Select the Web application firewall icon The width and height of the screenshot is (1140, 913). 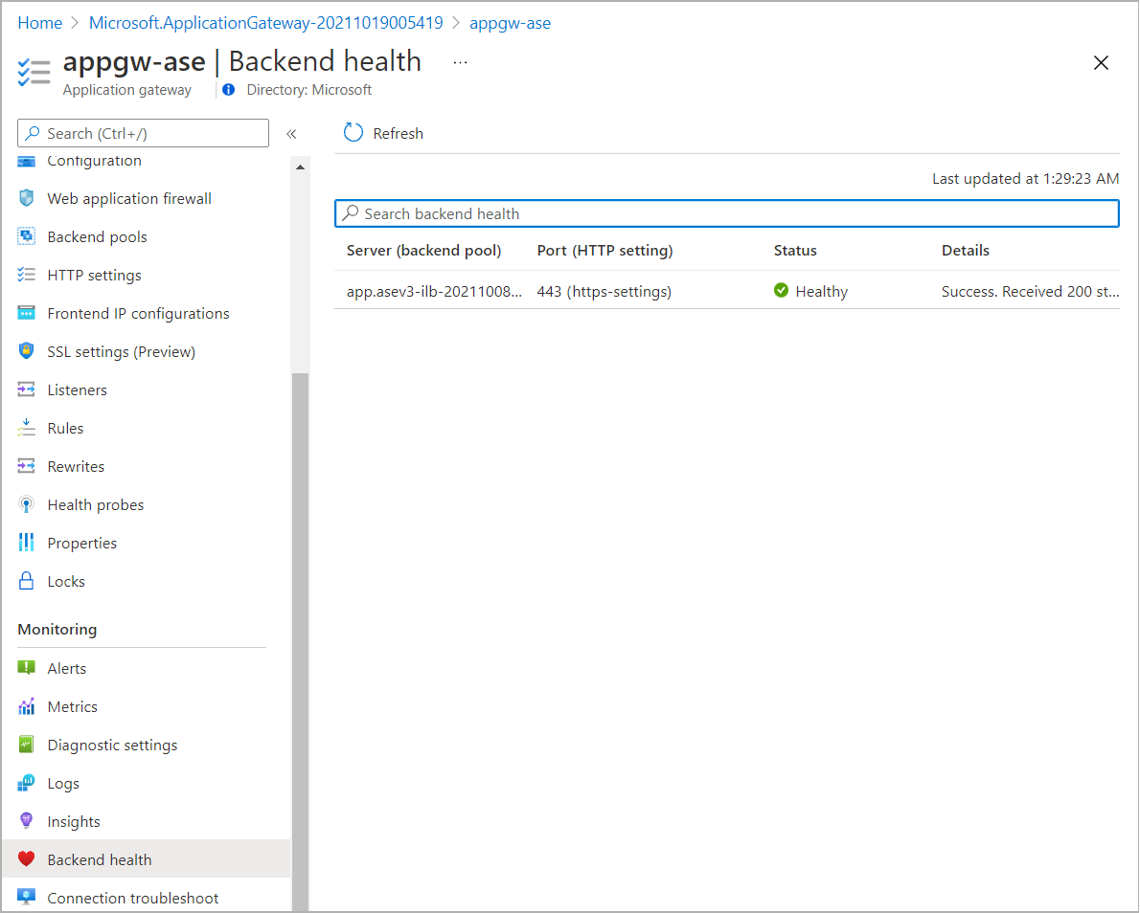(26, 198)
